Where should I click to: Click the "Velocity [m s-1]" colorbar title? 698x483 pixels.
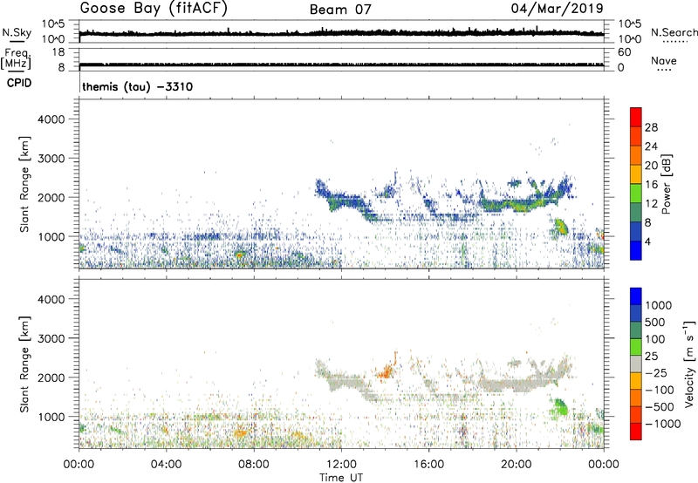[x=689, y=364]
